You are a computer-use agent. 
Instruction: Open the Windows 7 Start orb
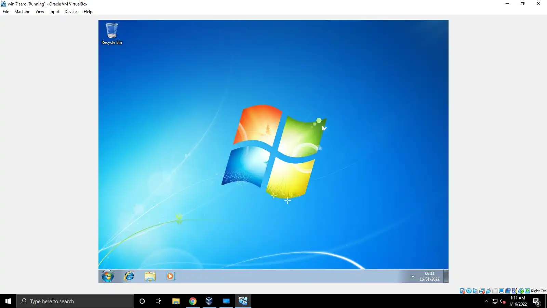pyautogui.click(x=107, y=276)
